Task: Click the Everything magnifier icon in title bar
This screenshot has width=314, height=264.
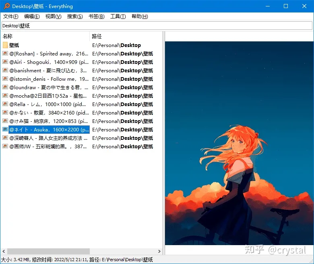Action: point(6,6)
